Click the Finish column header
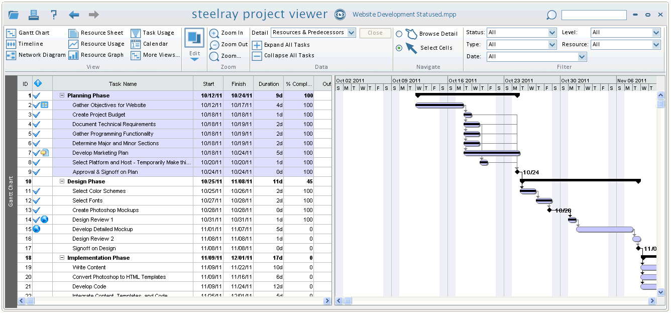 (x=239, y=84)
